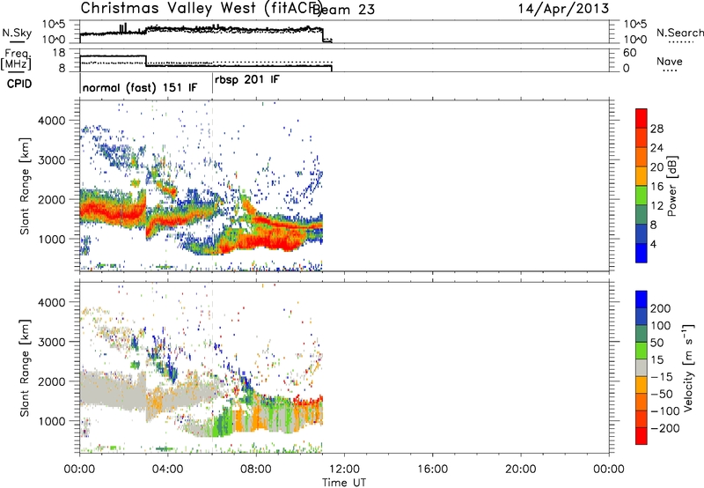The height and width of the screenshot is (488, 704).
Task: Click the '60' tick on Nave axis
Action: pyautogui.click(x=629, y=53)
